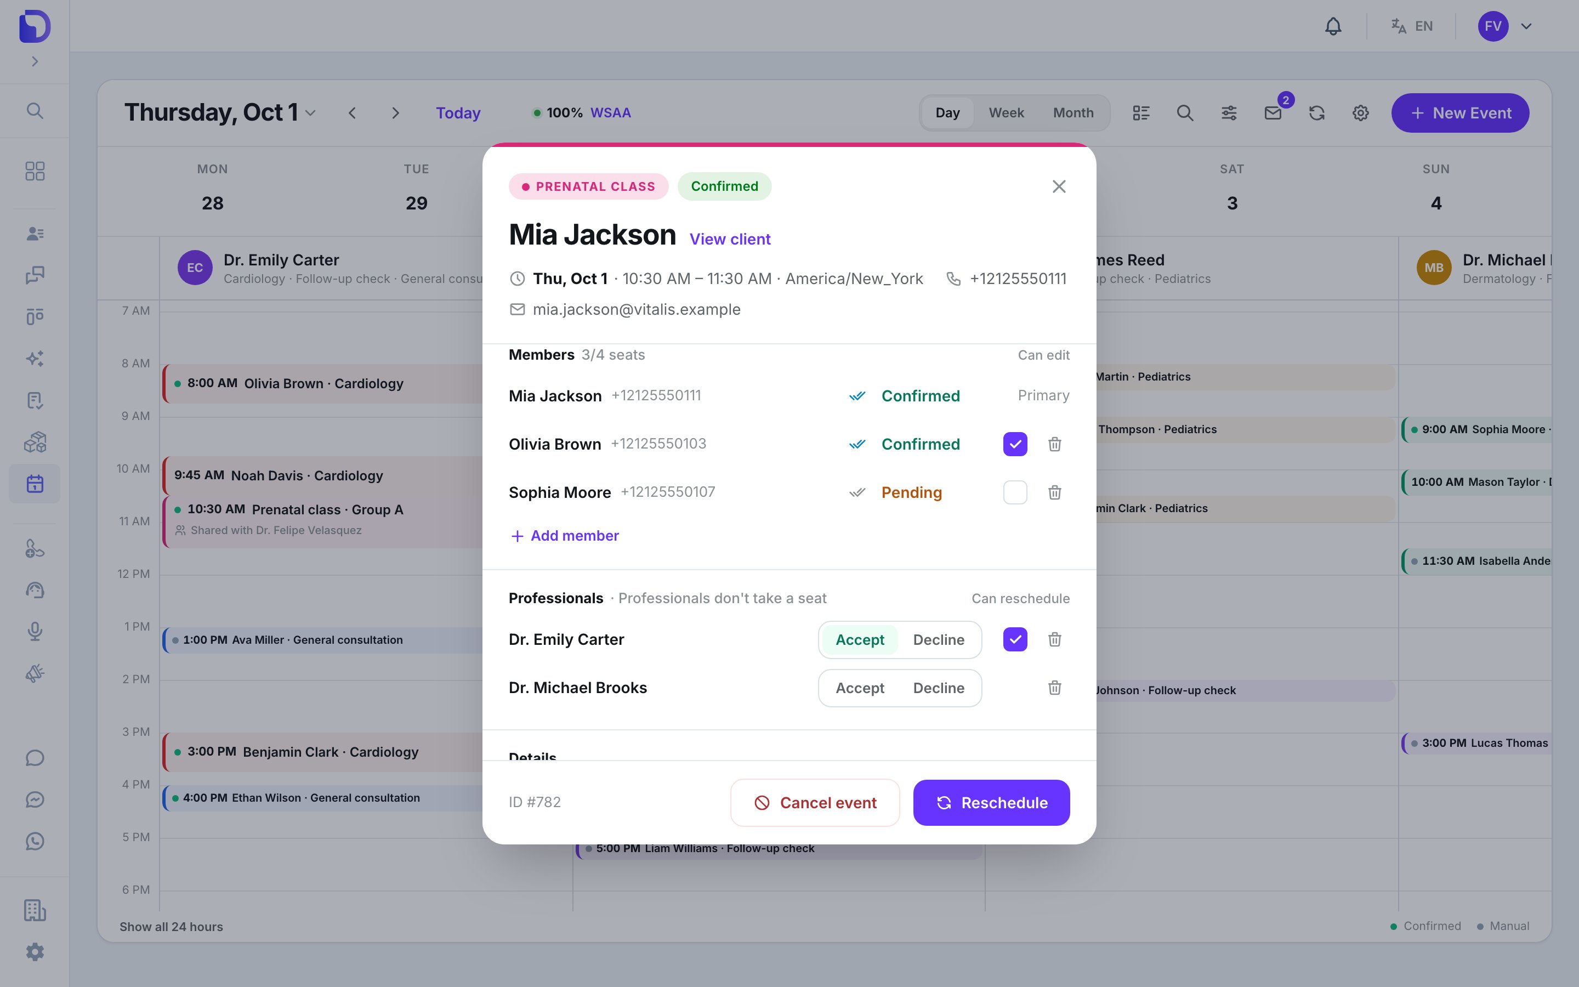Viewport: 1579px width, 987px height.
Task: Expand the sidebar with the chevron arrow
Action: tap(35, 61)
